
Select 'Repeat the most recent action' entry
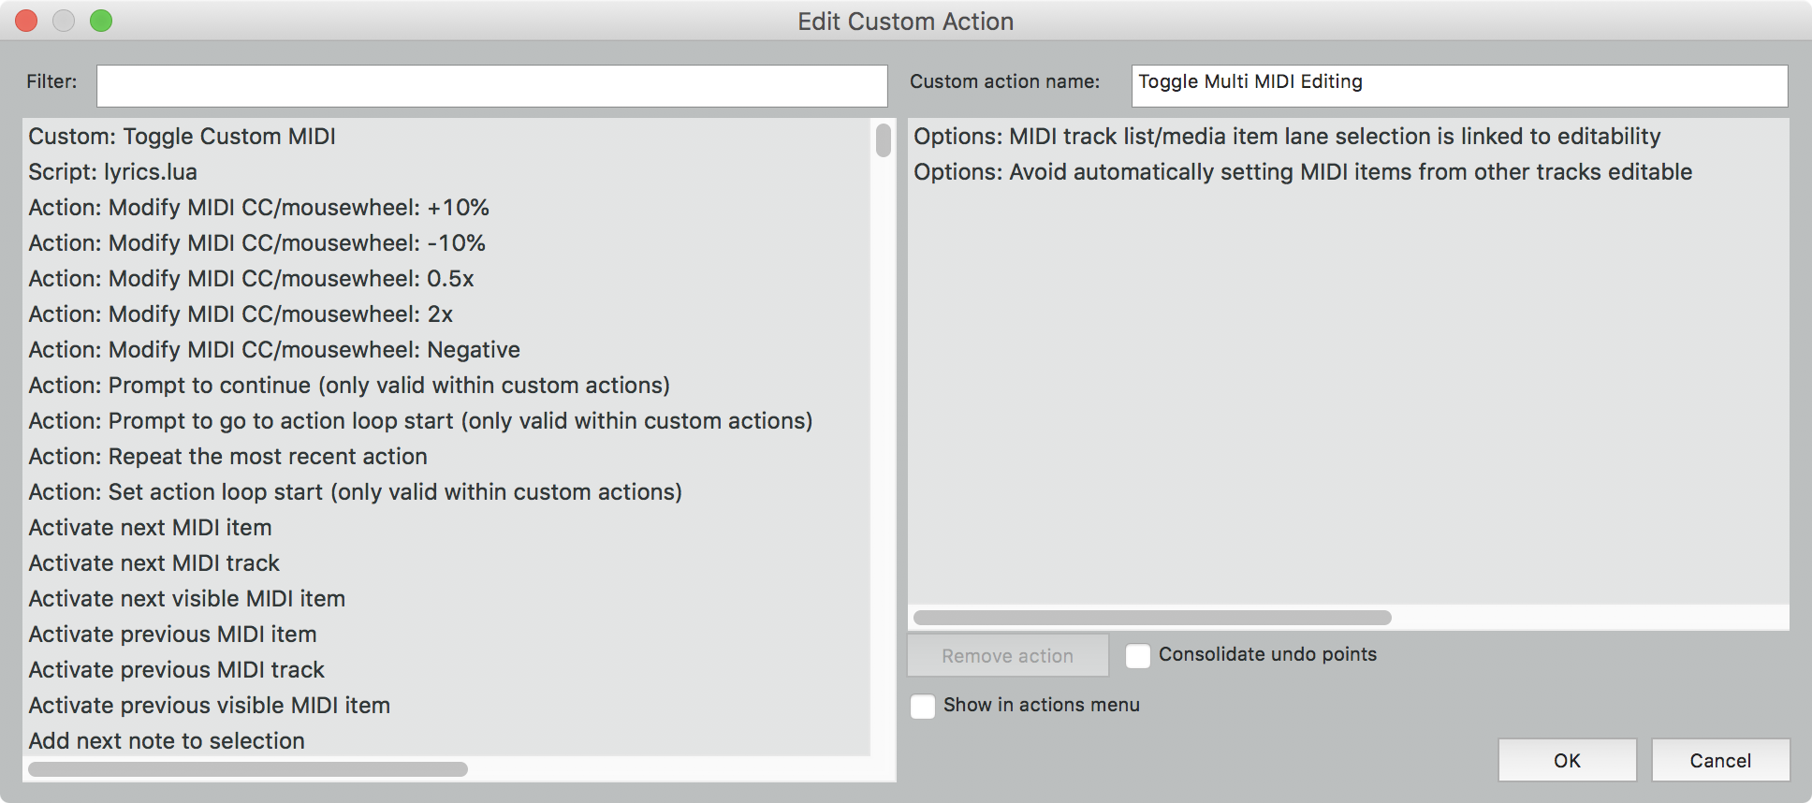[x=228, y=457]
